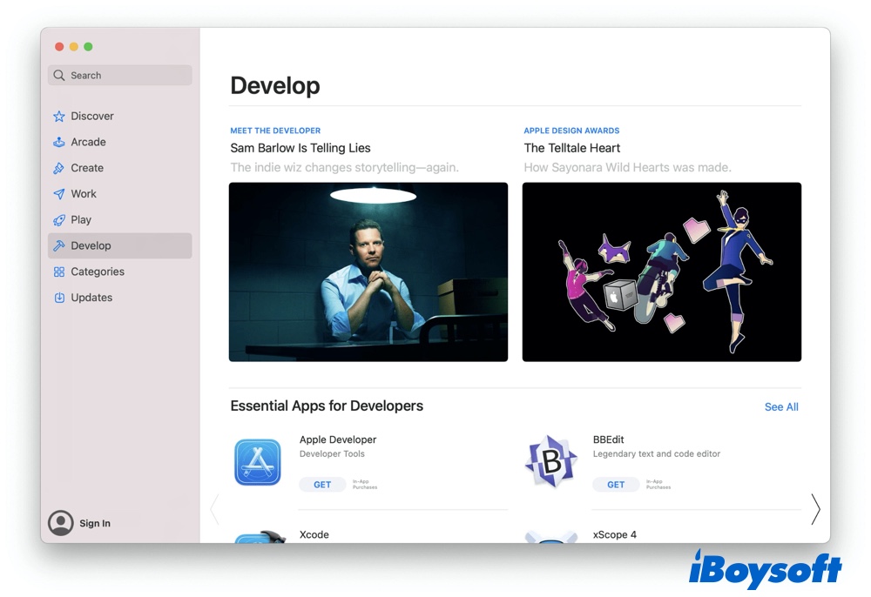Get the Apple Developer app

[x=322, y=485]
